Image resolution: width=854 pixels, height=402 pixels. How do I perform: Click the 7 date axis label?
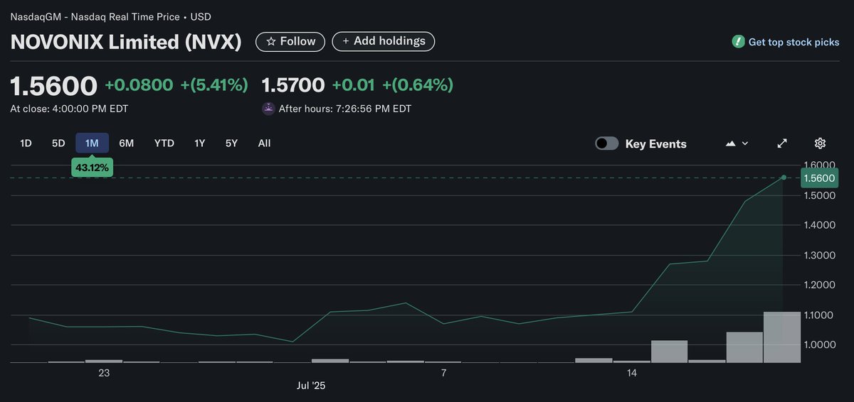[x=443, y=373]
